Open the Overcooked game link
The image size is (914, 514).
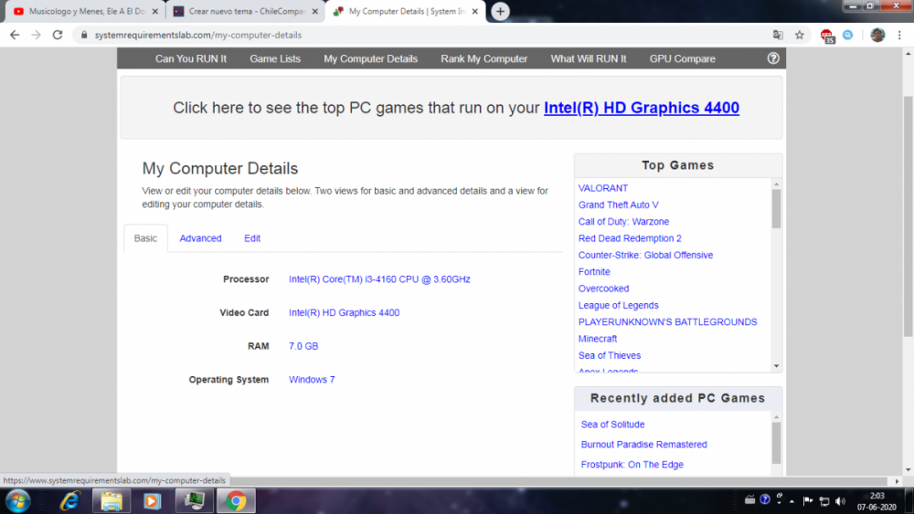pyautogui.click(x=603, y=288)
